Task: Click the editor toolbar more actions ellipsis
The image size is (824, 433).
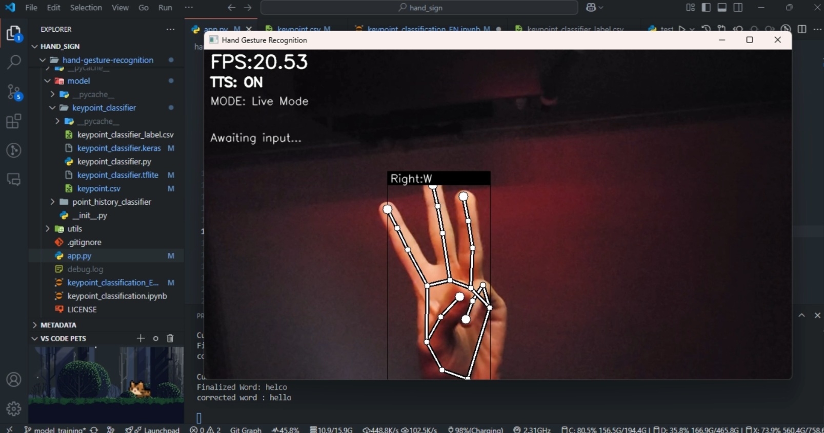Action: (817, 29)
